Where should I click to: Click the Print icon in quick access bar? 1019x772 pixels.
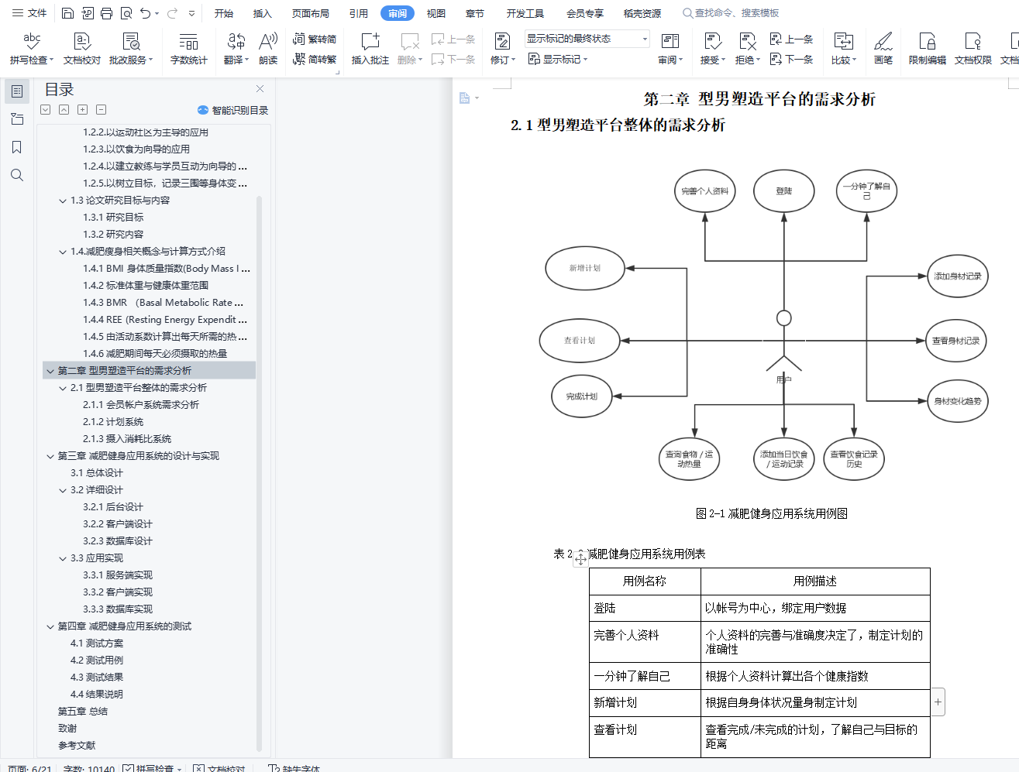106,13
